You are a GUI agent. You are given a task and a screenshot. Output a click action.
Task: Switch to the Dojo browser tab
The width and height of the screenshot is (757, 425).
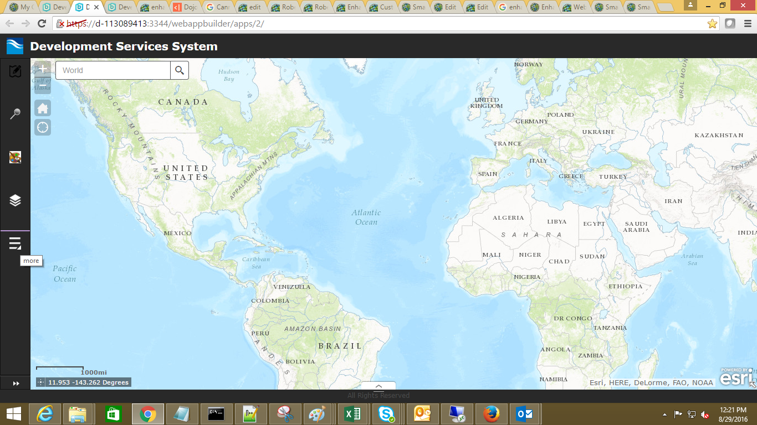point(184,8)
